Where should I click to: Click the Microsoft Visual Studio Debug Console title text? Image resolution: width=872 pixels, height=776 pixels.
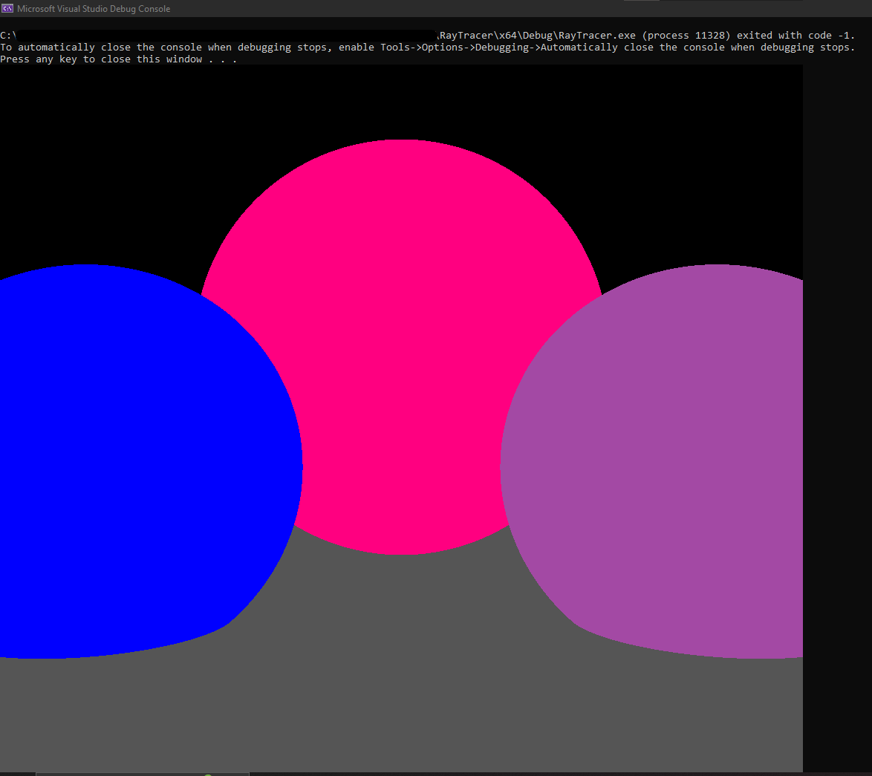(94, 8)
